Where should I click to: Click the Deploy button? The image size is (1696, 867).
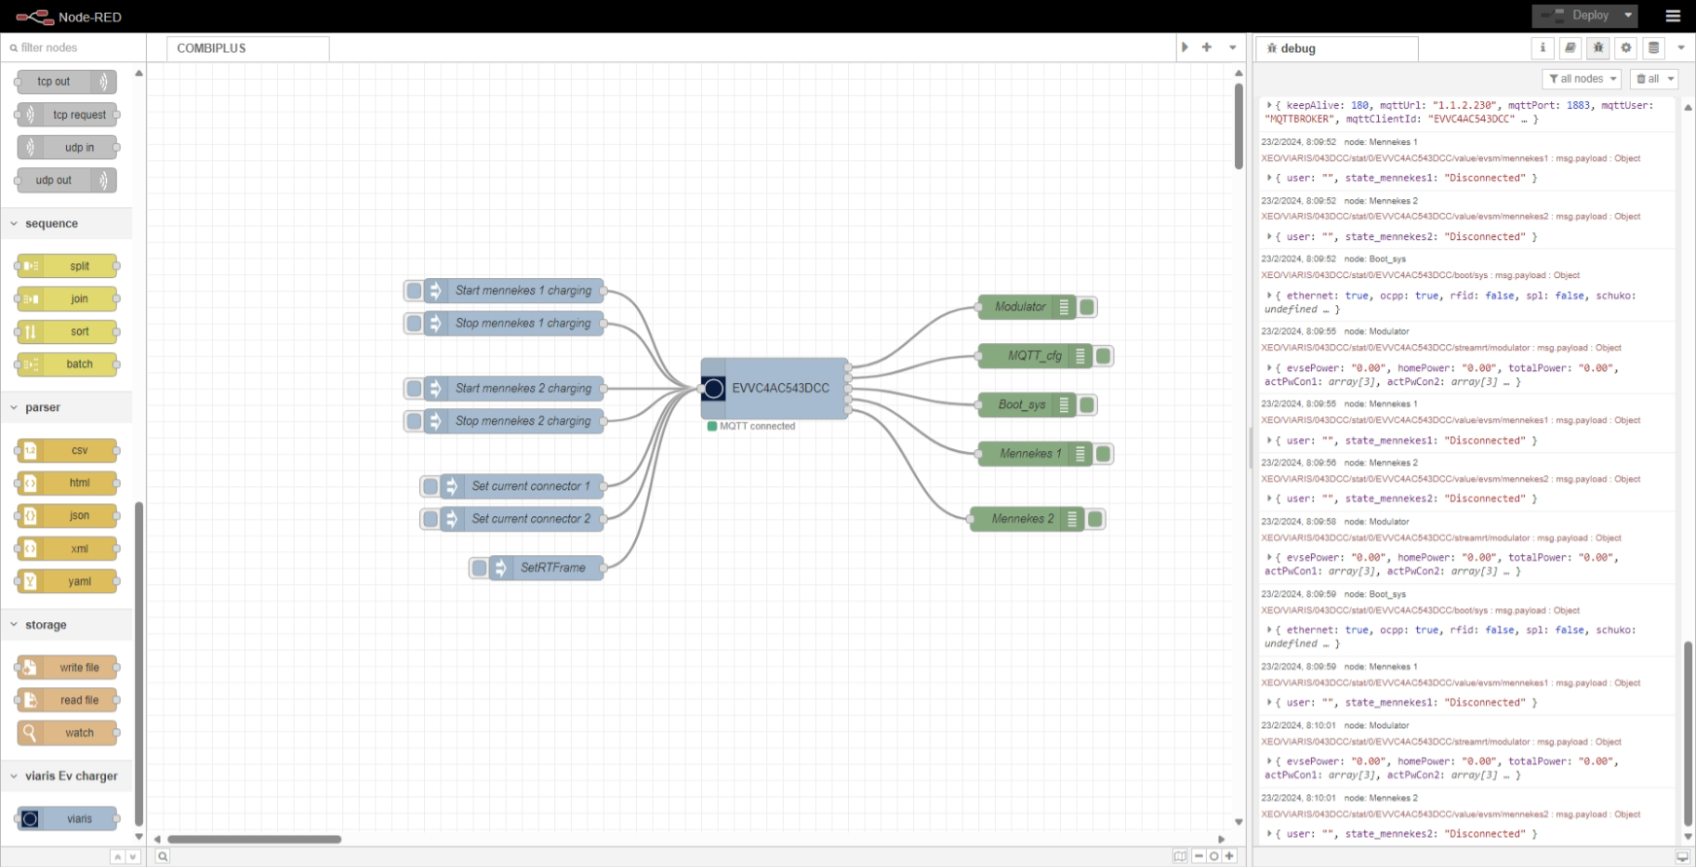click(x=1575, y=16)
